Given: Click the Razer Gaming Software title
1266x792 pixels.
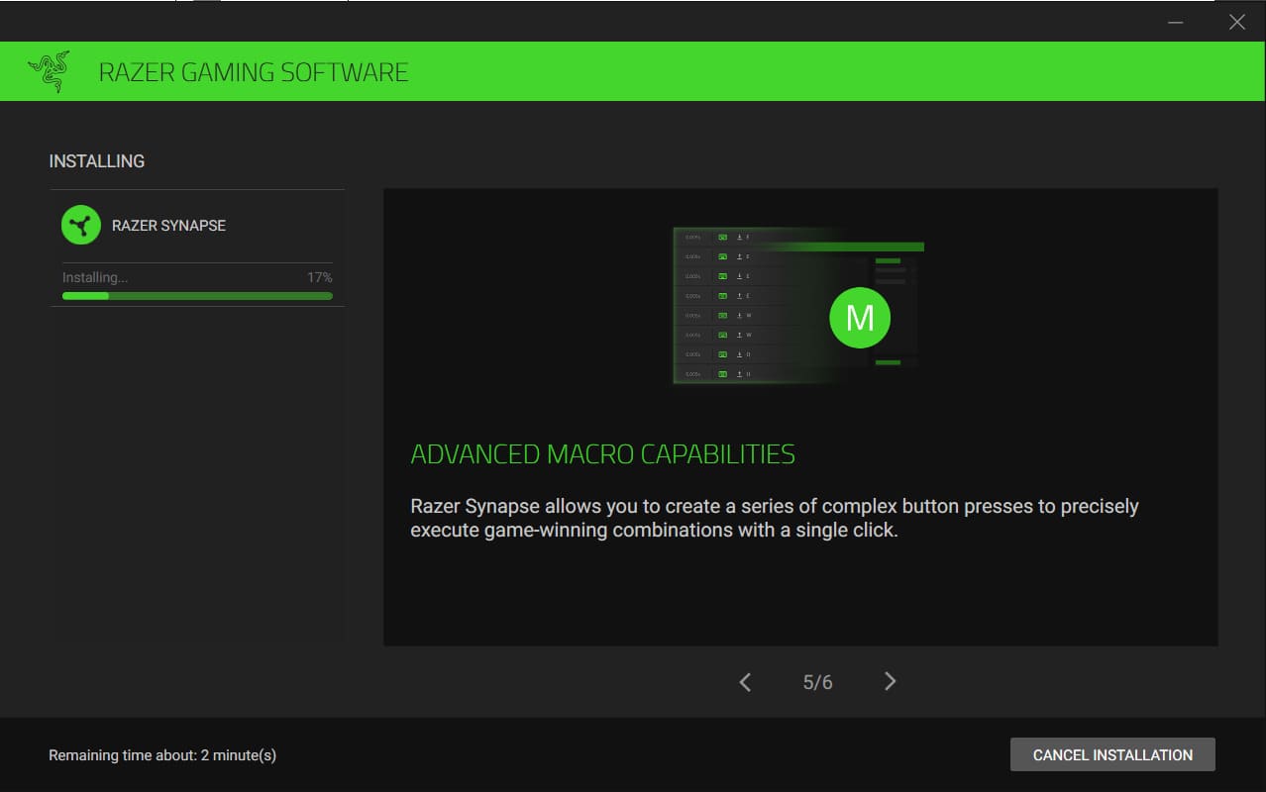Looking at the screenshot, I should [254, 72].
